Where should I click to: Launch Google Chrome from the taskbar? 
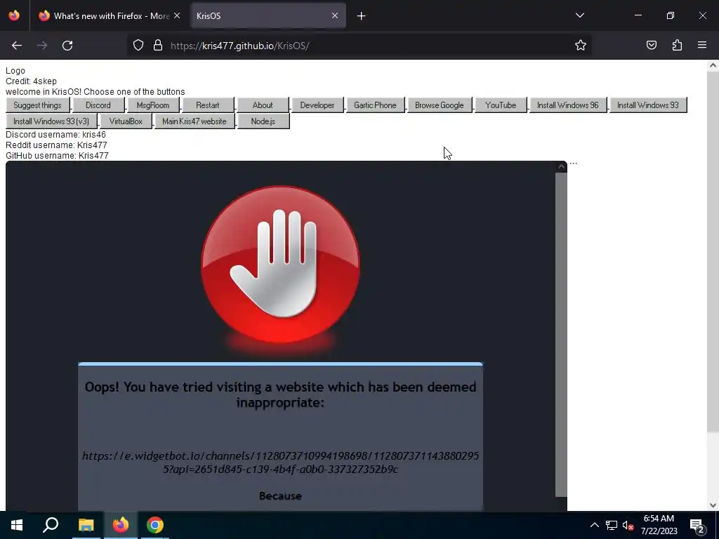[x=155, y=525]
